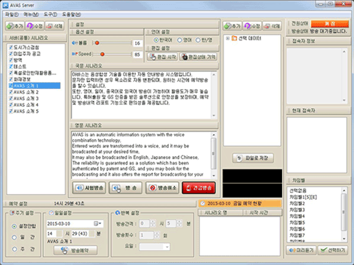Click the reservation hour field showing 14
The image size is (354, 265).
(x=54, y=234)
